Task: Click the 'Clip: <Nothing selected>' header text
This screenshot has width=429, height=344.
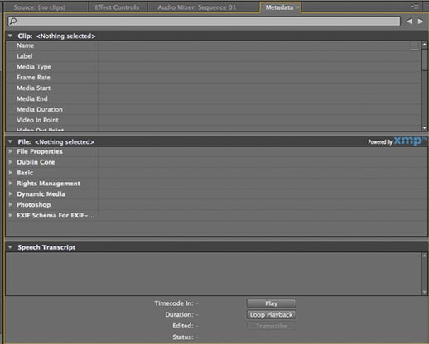Action: (56, 36)
